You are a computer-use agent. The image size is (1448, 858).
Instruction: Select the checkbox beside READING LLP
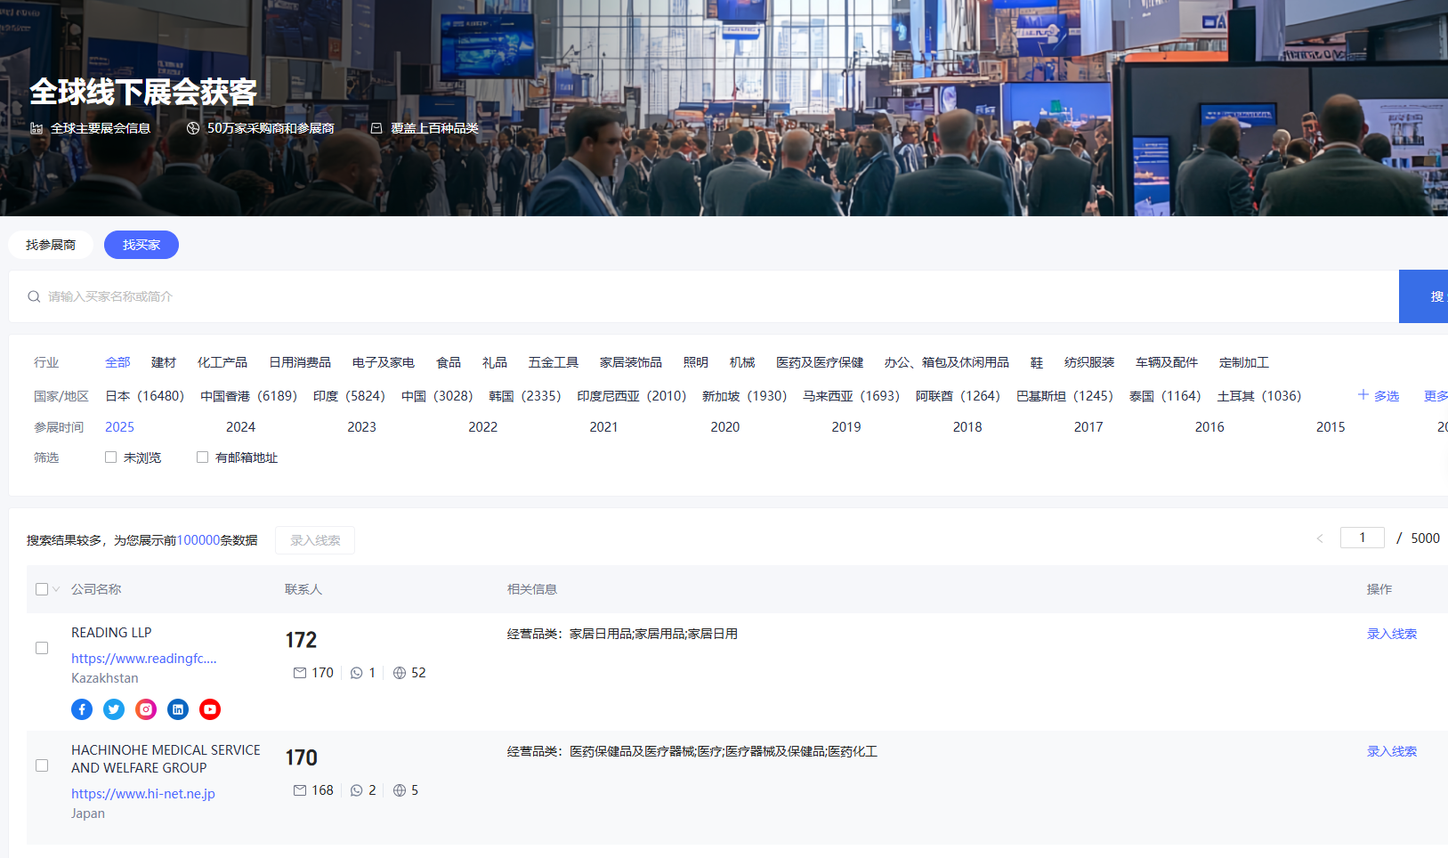[42, 648]
